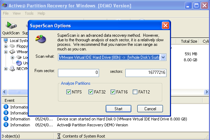Click the From sector input field

[78, 73]
